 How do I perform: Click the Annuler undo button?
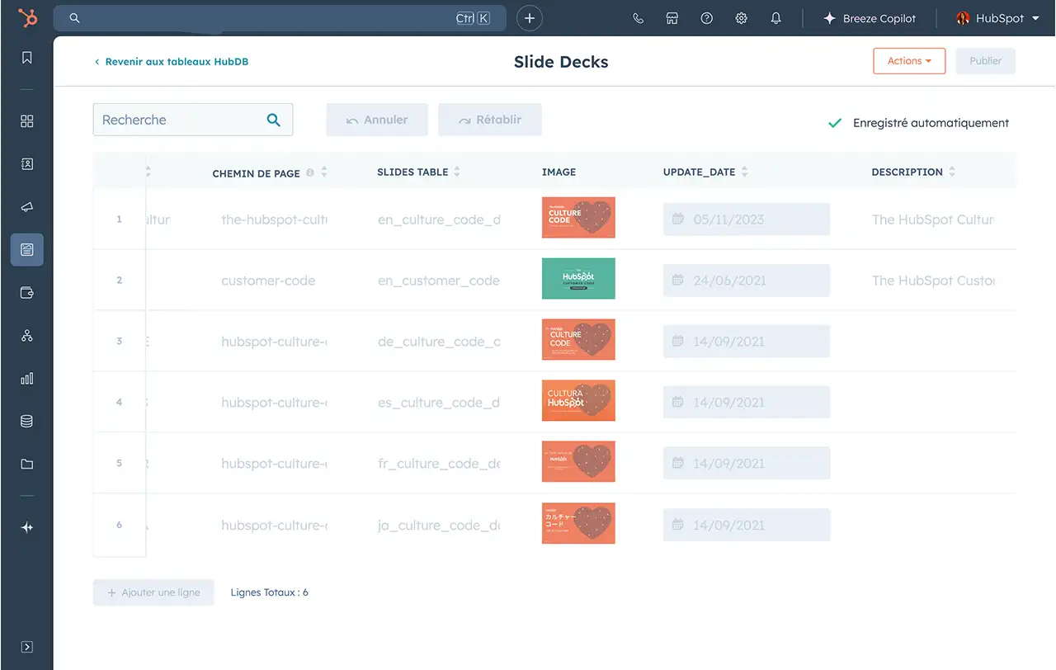point(377,120)
